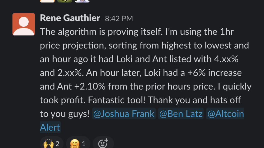Open the @Ben Latz mention
The height and width of the screenshot is (148, 264).
point(181,114)
